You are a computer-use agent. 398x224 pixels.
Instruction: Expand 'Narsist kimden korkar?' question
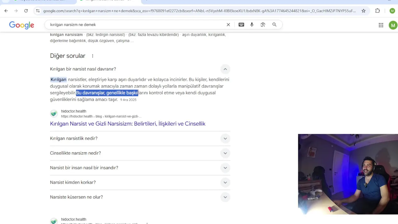click(x=140, y=182)
